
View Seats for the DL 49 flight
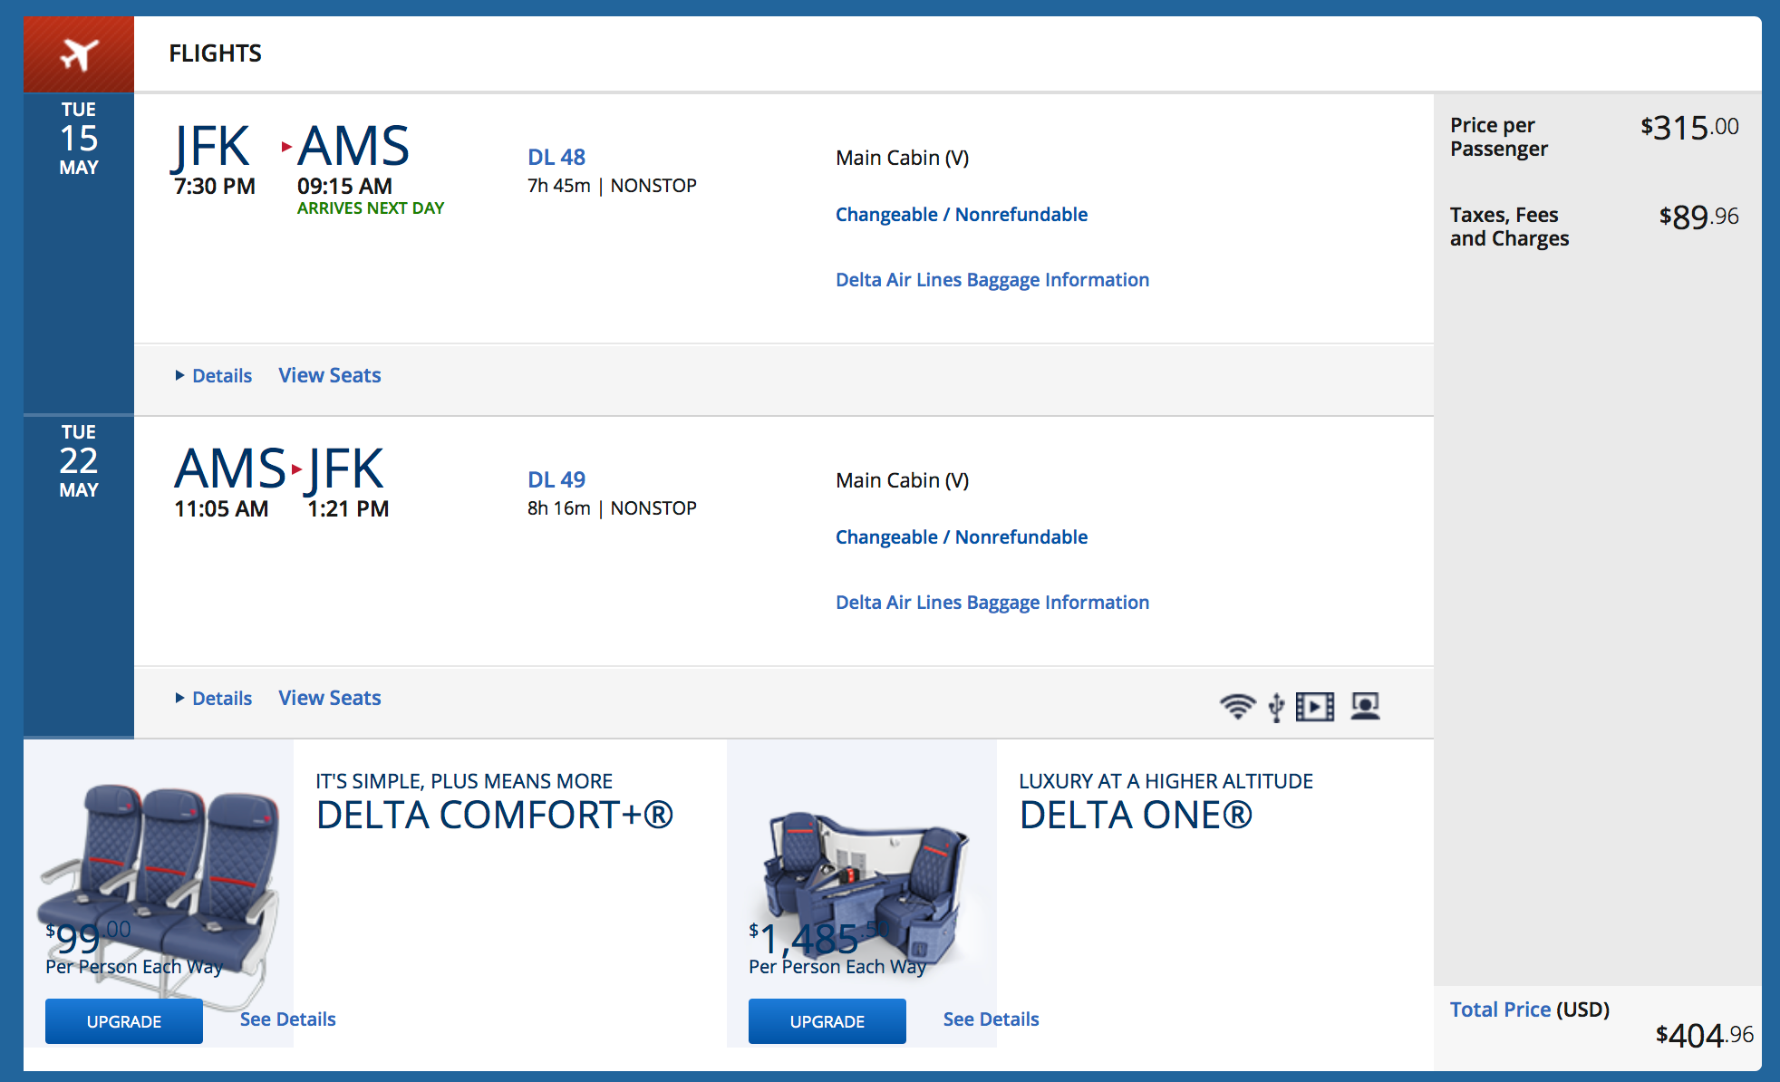click(x=330, y=699)
